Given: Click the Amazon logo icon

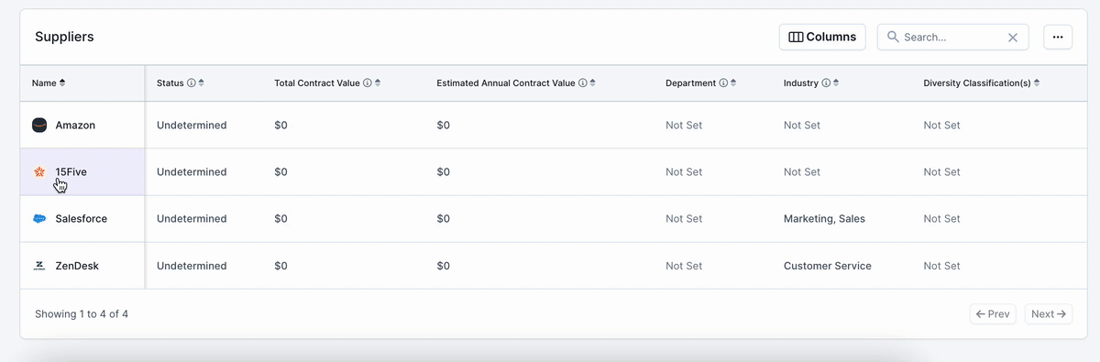Looking at the screenshot, I should 39,126.
